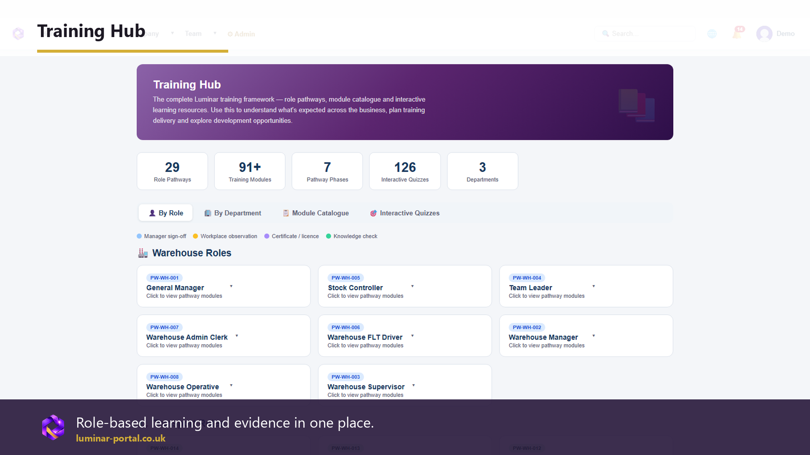Expand the Warehouse Supervisor pathway arrow
Image resolution: width=810 pixels, height=455 pixels.
[413, 385]
